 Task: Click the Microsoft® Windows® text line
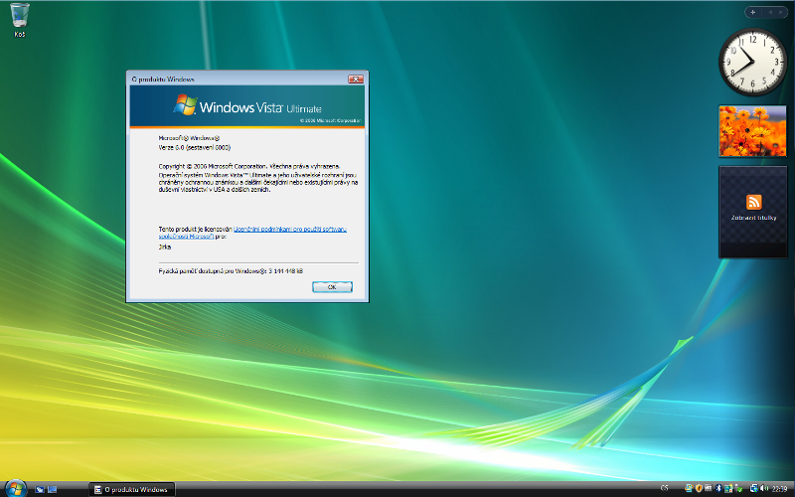(x=189, y=138)
